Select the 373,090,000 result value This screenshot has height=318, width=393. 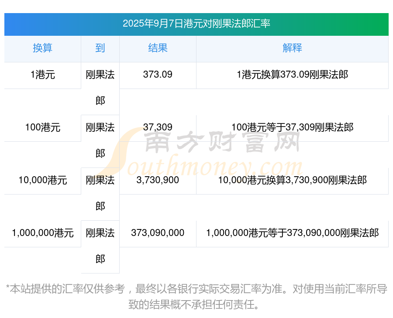coord(158,233)
